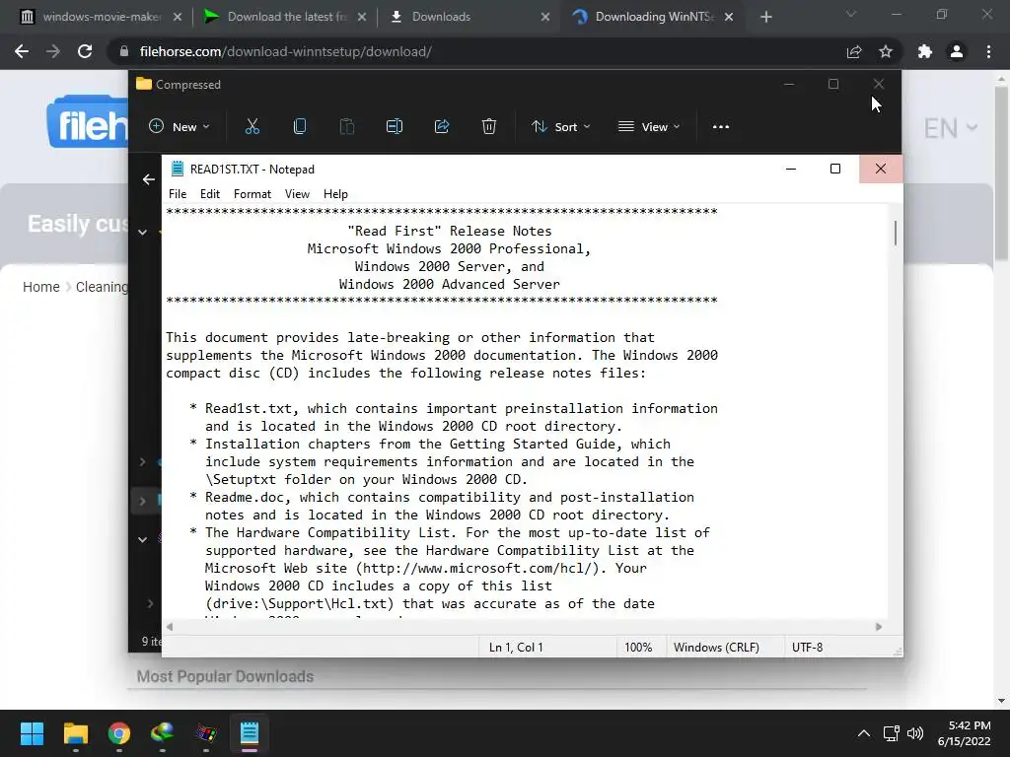The width and height of the screenshot is (1010, 757).
Task: Click the Home breadcrumb link
Action: 41,287
